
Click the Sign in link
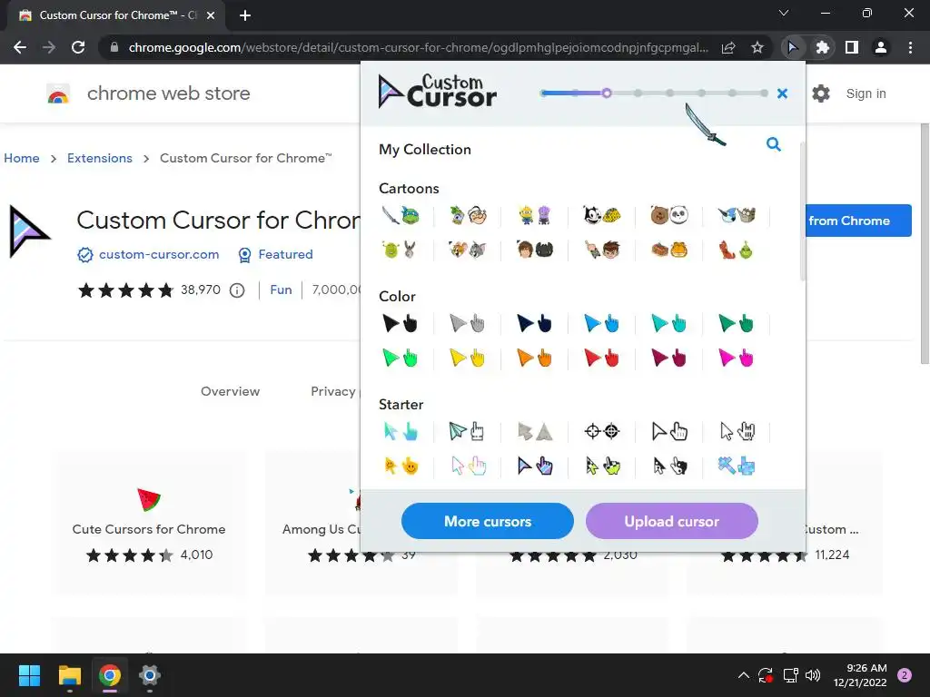866,93
